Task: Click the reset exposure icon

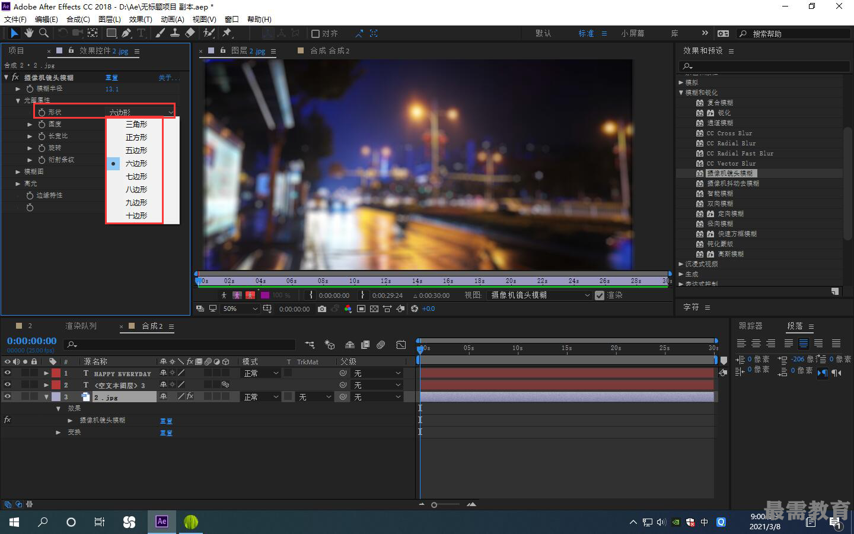Action: pyautogui.click(x=415, y=309)
